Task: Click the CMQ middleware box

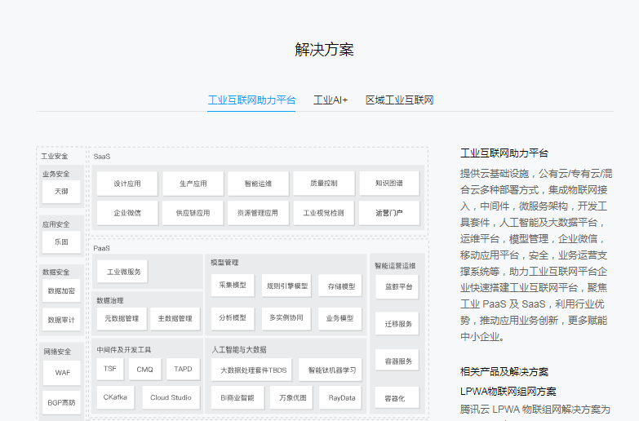Action: coord(144,370)
